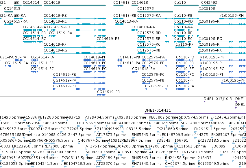Viewport: 246px width, 168px height.
Task: Click the RE65802.5prime EST label
Action: [163, 117]
